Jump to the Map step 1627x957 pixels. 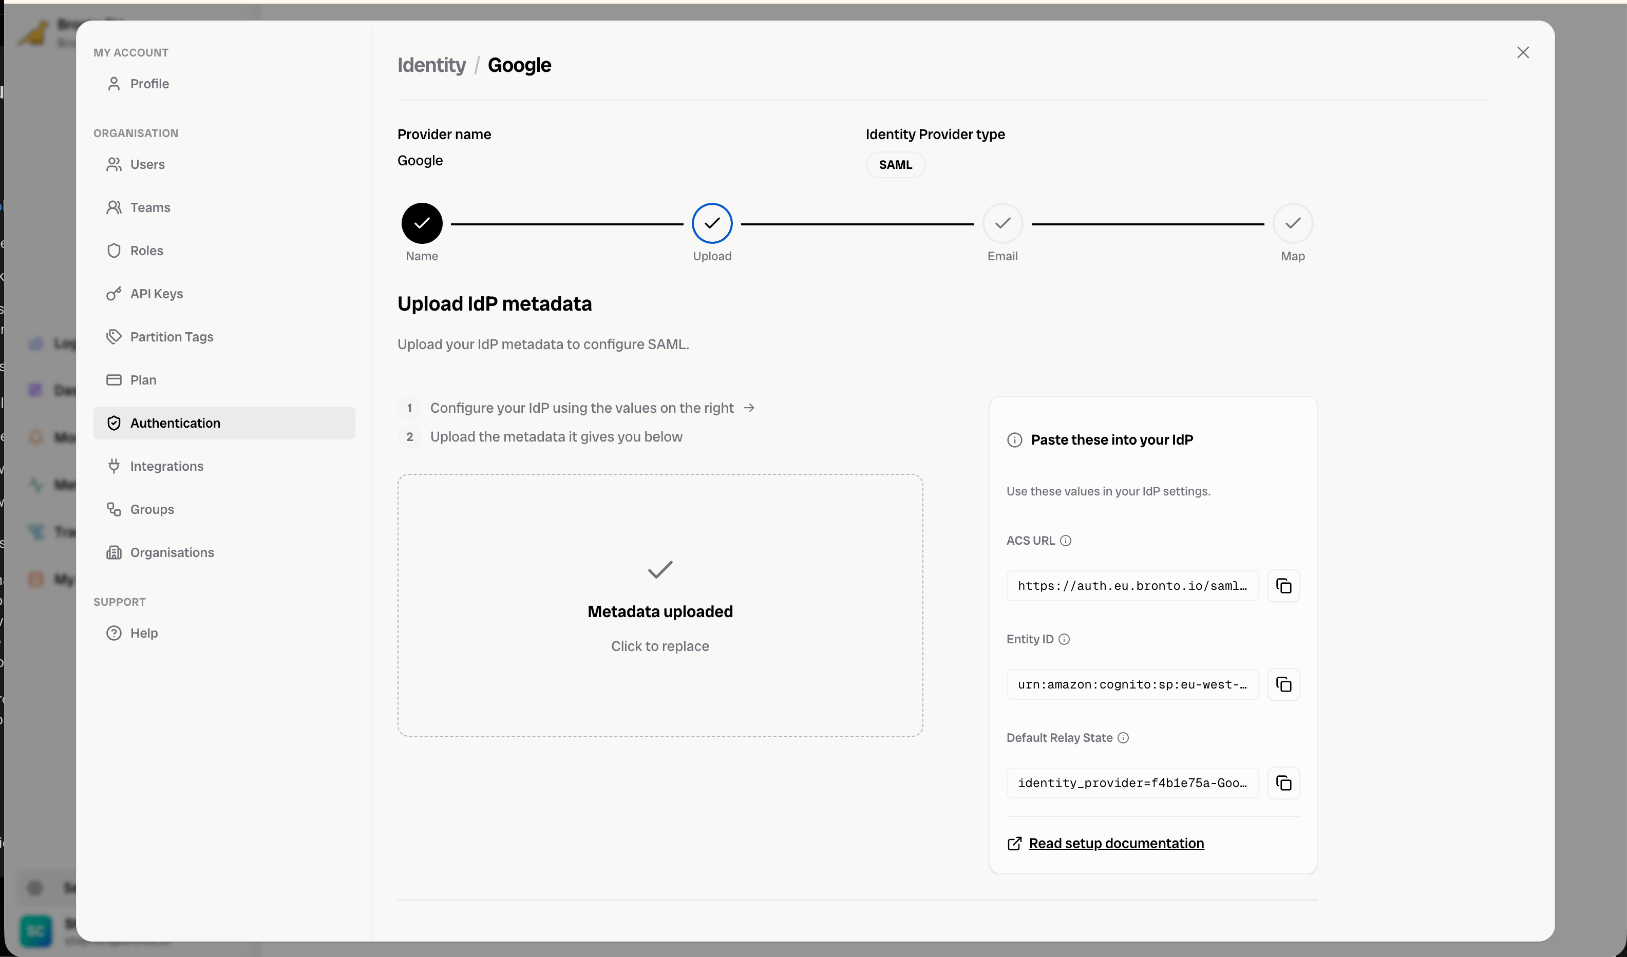[x=1293, y=223]
